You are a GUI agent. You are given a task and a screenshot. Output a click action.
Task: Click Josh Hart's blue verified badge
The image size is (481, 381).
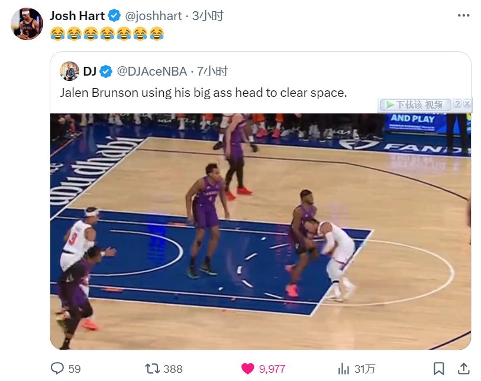(x=115, y=16)
